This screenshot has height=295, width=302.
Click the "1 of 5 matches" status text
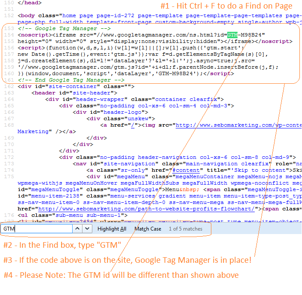[185, 229]
